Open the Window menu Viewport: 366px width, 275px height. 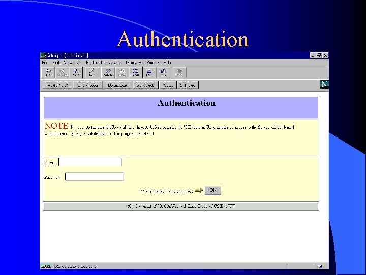[x=152, y=62]
